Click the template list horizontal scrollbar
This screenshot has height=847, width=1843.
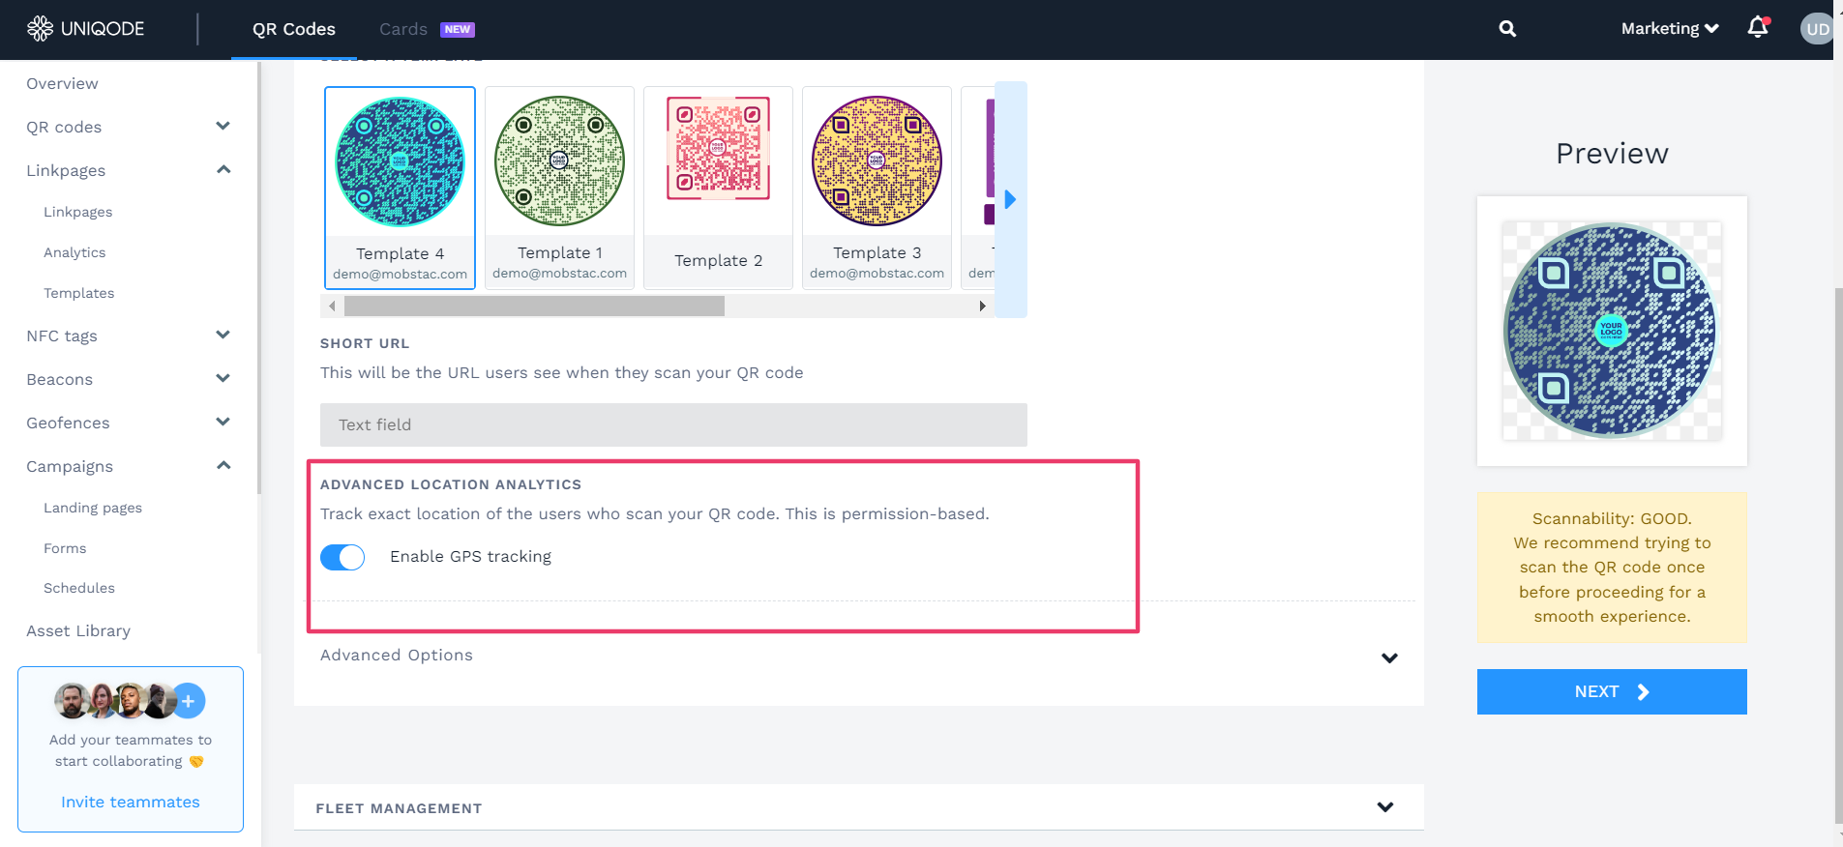click(534, 306)
